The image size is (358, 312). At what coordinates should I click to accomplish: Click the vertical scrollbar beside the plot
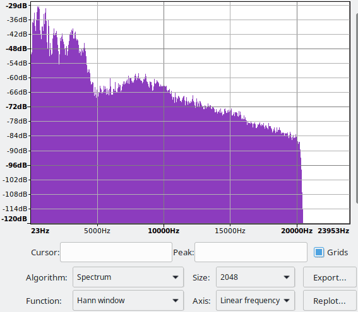tap(357, 108)
